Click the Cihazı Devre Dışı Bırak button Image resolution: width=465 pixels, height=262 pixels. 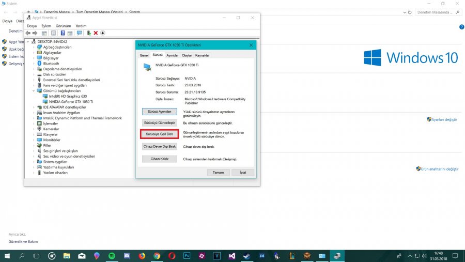[x=160, y=147]
